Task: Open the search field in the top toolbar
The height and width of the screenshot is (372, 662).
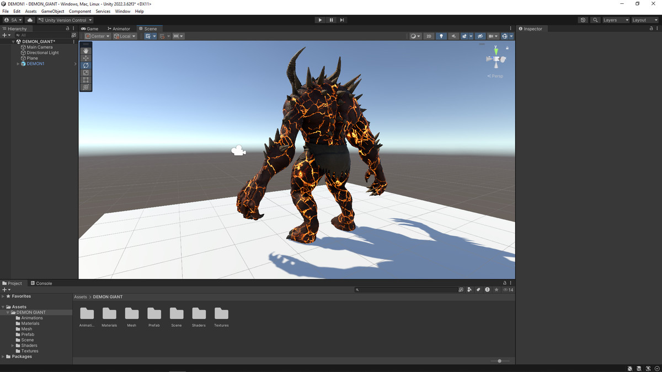Action: tap(595, 19)
